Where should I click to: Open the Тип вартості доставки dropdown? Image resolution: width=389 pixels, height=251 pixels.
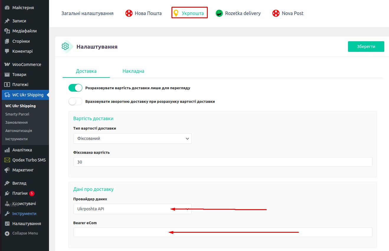click(x=133, y=138)
